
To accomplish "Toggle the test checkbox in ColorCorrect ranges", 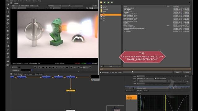I will (x=137, y=94).
